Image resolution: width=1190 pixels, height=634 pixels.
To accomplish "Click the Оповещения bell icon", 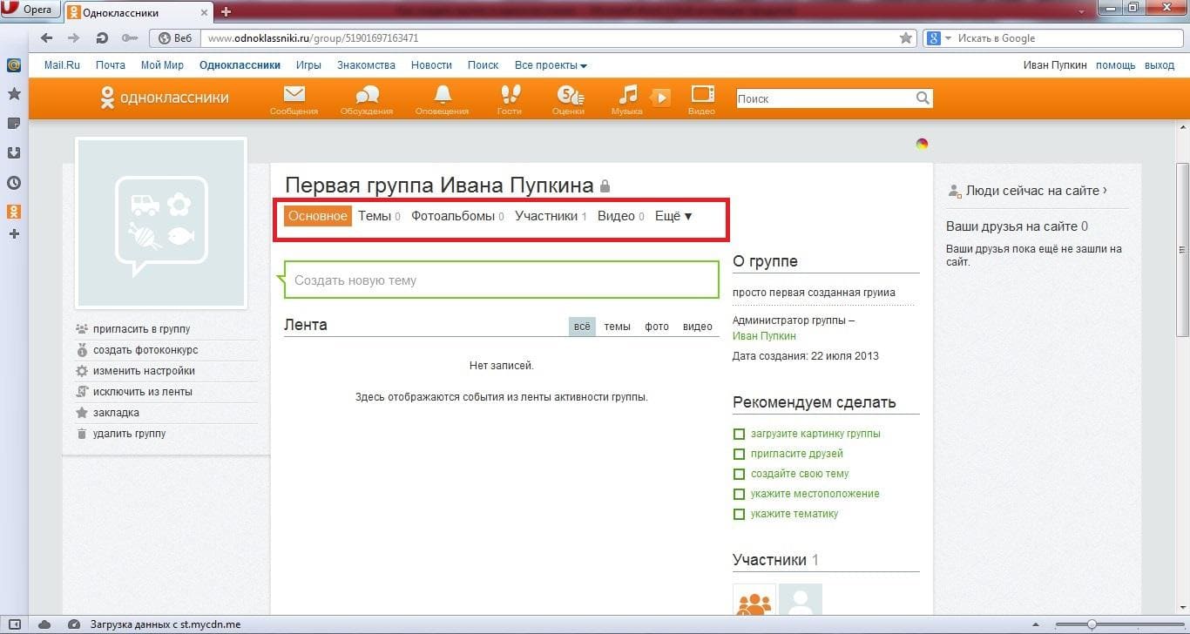I will pyautogui.click(x=443, y=95).
